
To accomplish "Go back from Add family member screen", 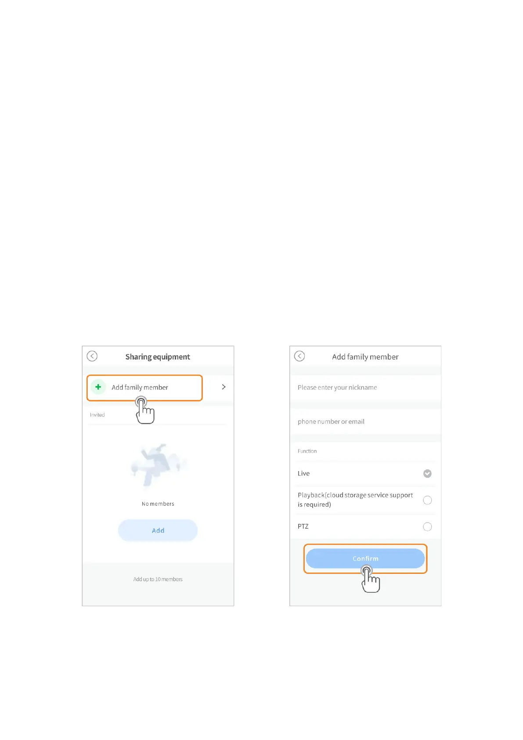I will click(299, 356).
